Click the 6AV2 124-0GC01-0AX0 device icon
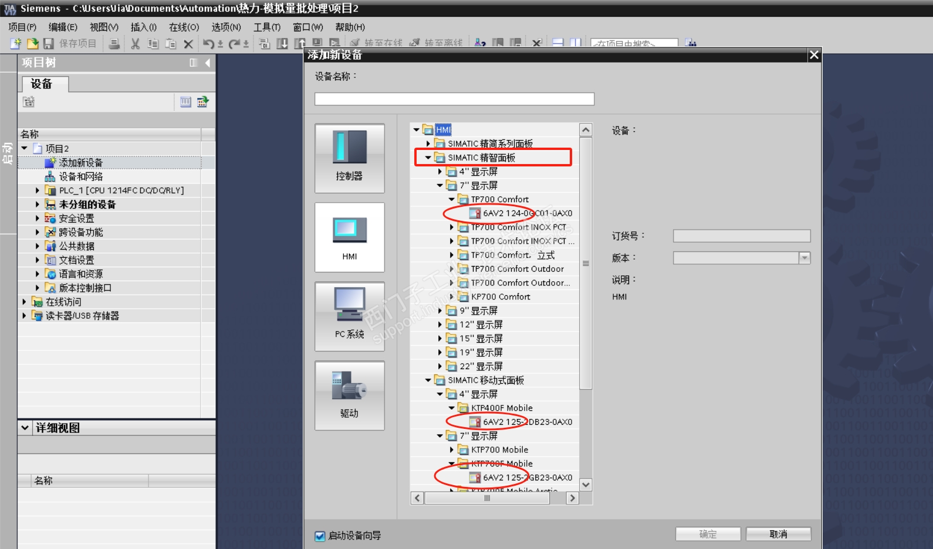The height and width of the screenshot is (549, 933). [475, 213]
